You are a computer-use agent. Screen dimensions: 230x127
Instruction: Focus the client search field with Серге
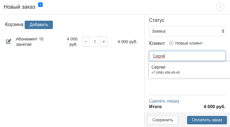(187, 56)
